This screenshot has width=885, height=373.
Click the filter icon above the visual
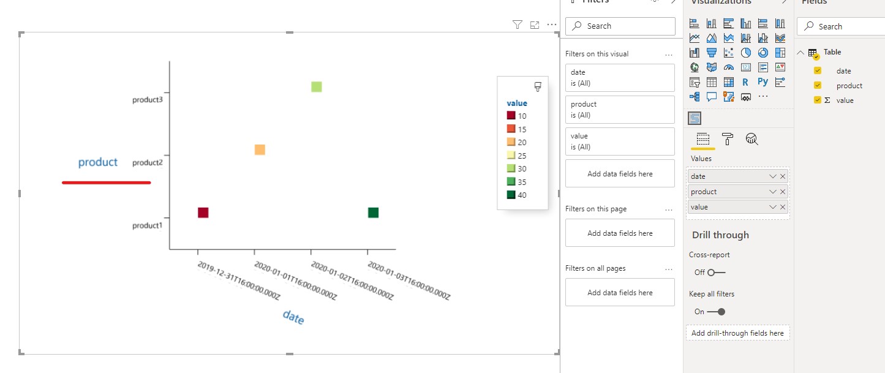(x=518, y=24)
